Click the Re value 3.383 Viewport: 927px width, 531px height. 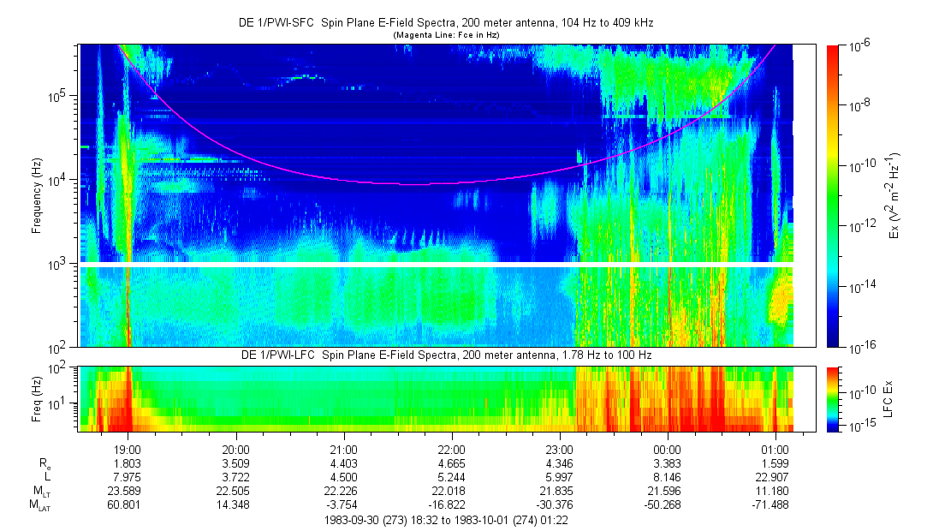point(668,463)
